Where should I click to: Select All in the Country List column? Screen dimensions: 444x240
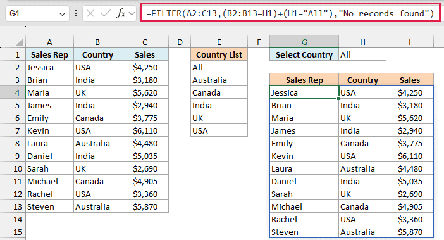219,67
